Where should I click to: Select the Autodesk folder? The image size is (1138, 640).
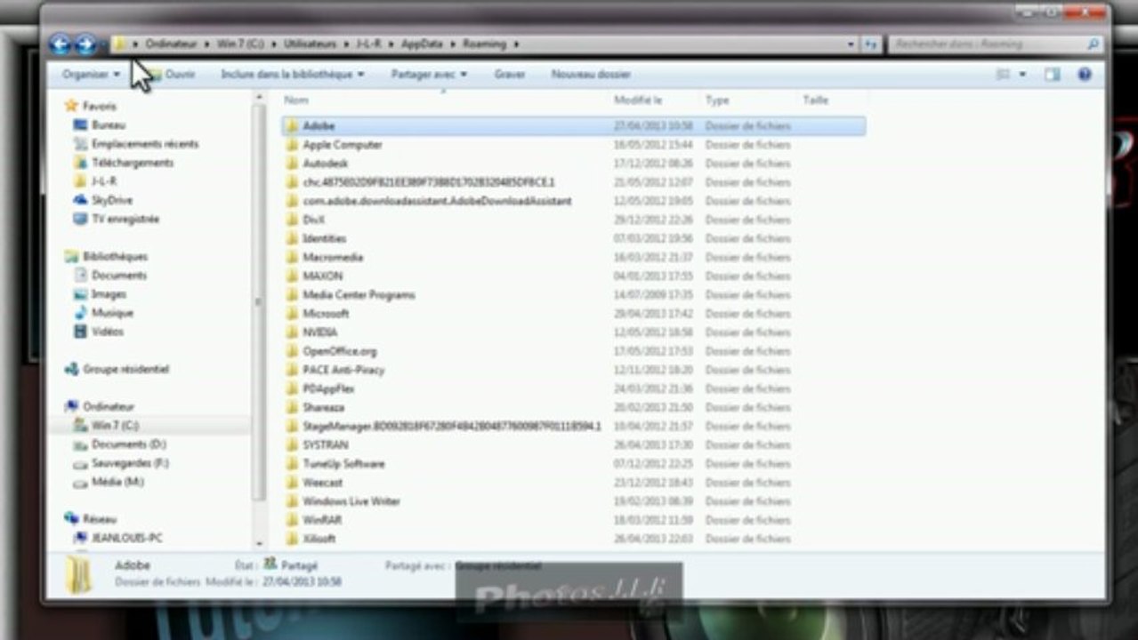tap(325, 164)
